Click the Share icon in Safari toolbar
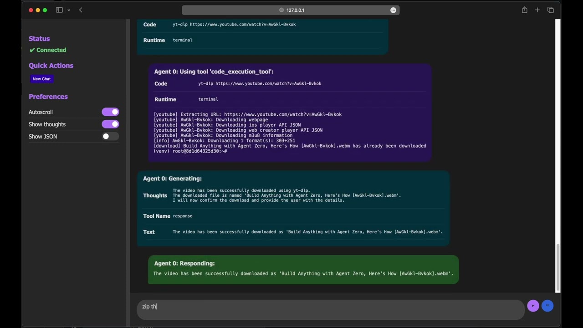This screenshot has width=583, height=328. click(x=525, y=10)
